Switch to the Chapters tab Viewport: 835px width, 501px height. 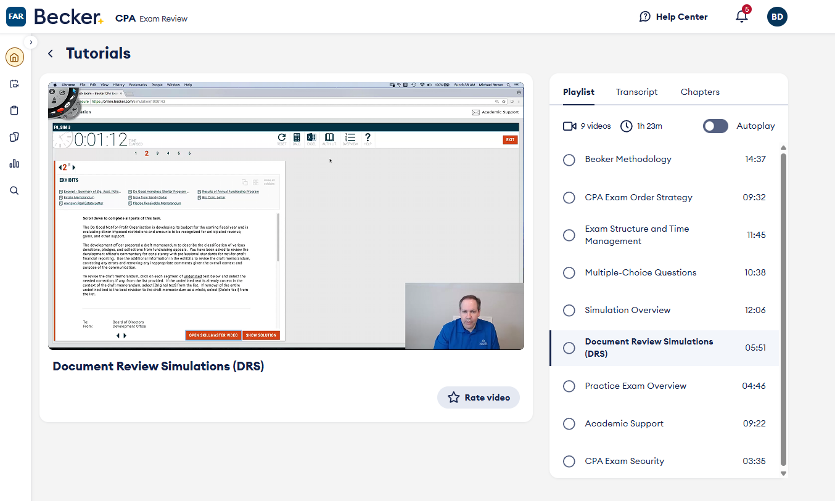700,92
